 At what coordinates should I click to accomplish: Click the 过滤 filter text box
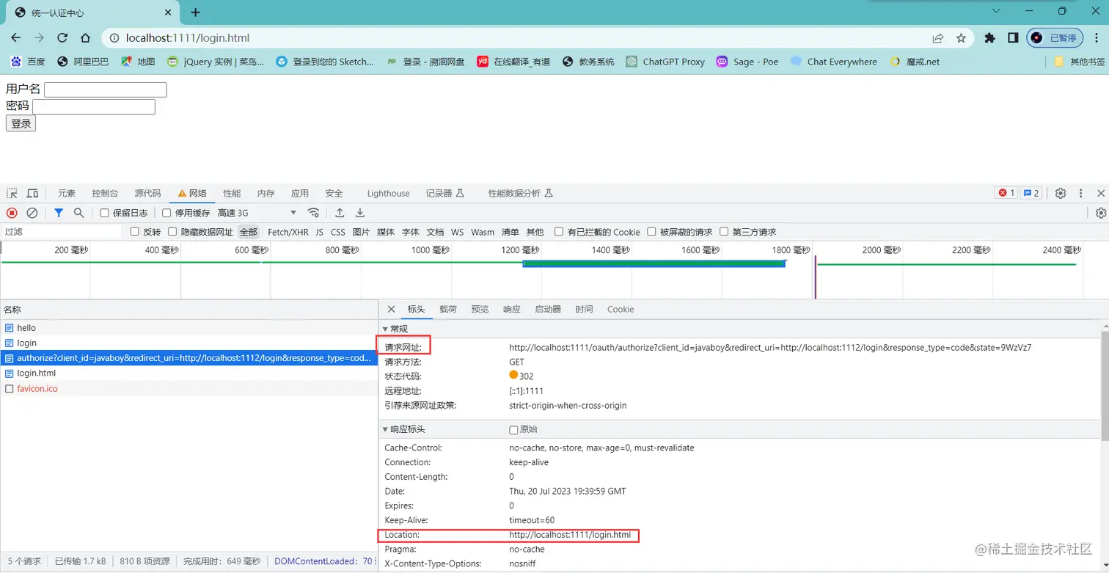(x=62, y=232)
